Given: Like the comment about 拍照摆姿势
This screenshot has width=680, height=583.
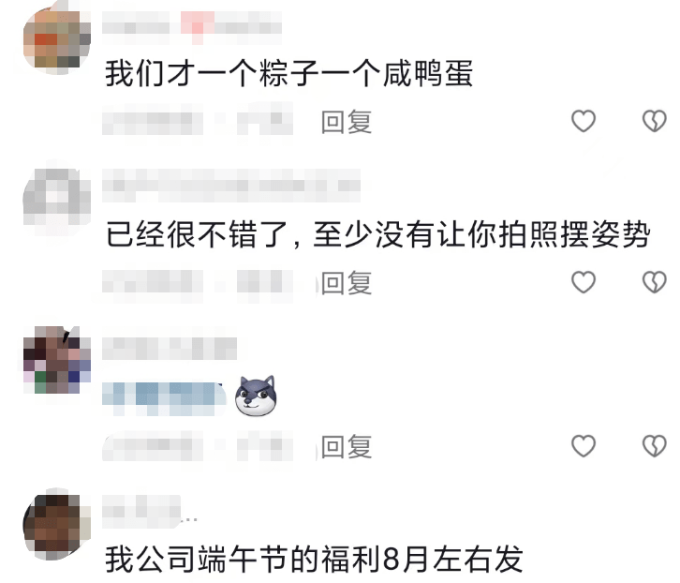Looking at the screenshot, I should [x=584, y=282].
